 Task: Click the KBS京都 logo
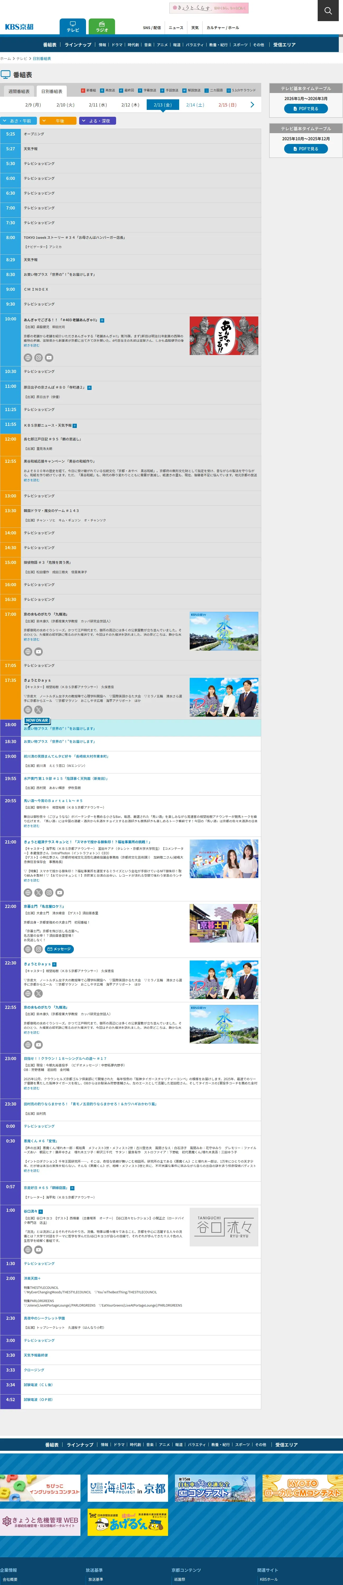(x=19, y=26)
